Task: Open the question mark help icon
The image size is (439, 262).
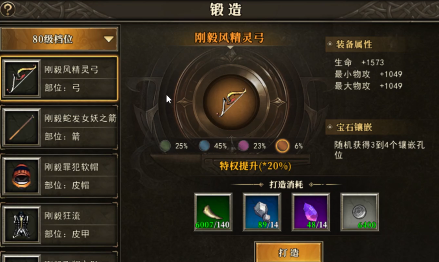Action: 8,9
